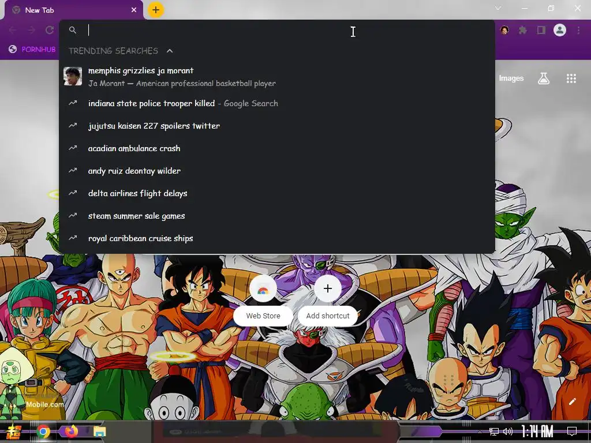Screen dimensions: 591x443
Task: Click trending arrow icon beside delta airlines flight delays
Action: point(73,193)
